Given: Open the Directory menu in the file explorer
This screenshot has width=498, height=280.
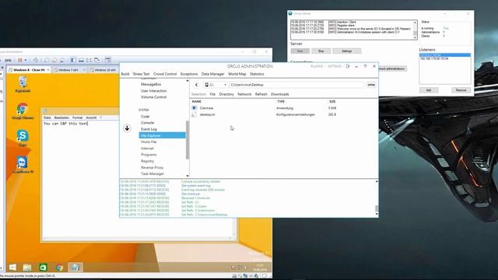Looking at the screenshot, I should [226, 94].
